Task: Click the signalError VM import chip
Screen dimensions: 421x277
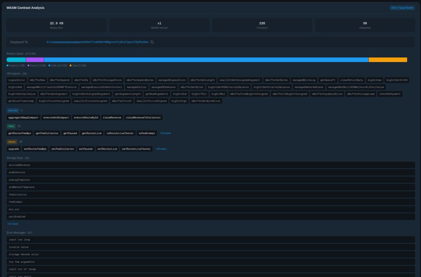Action: (16, 80)
